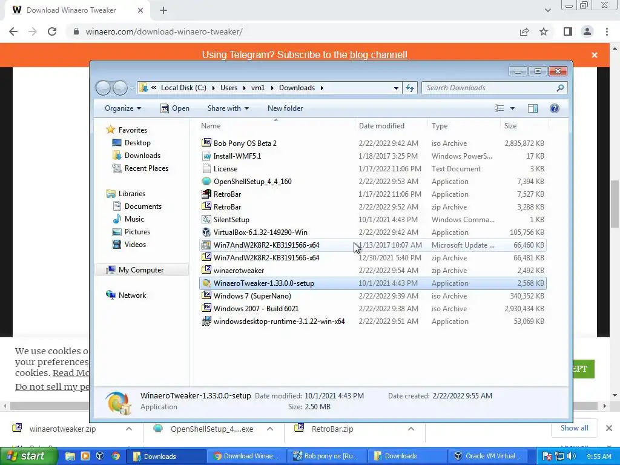Select Install-WMF5.1 file row
The image size is (620, 465).
click(373, 156)
